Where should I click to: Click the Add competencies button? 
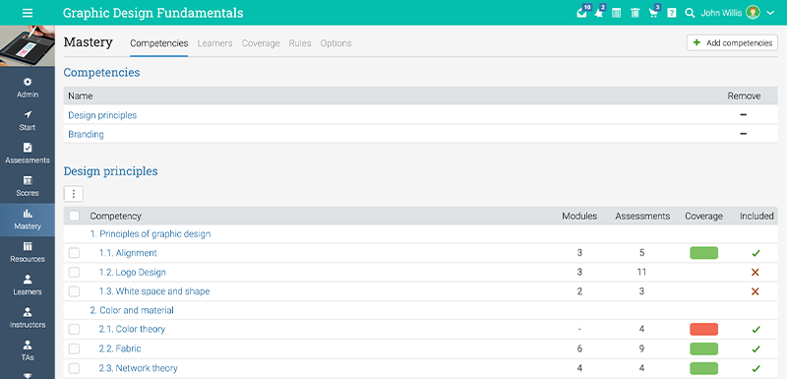[732, 42]
